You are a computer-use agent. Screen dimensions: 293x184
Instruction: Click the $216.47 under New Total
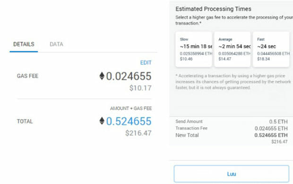pyautogui.click(x=279, y=142)
